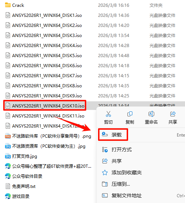This screenshot has height=203, width=185.
Task: Click the Copy (复制) icon
Action: coord(130,114)
